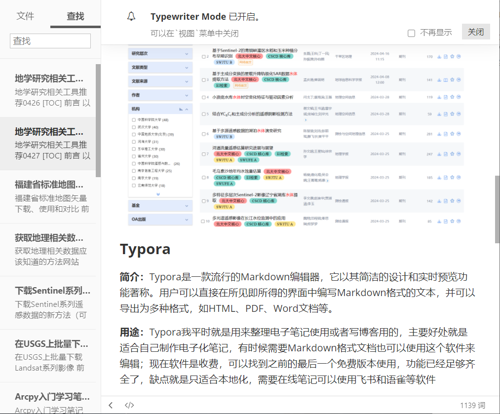Open 地学研究相关工具推荐0426 search result
500x414 pixels.
[x=48, y=90]
